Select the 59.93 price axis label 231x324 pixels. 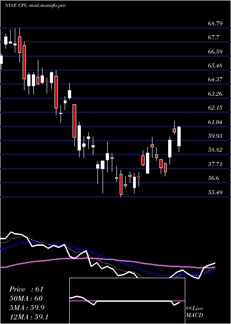coord(215,136)
